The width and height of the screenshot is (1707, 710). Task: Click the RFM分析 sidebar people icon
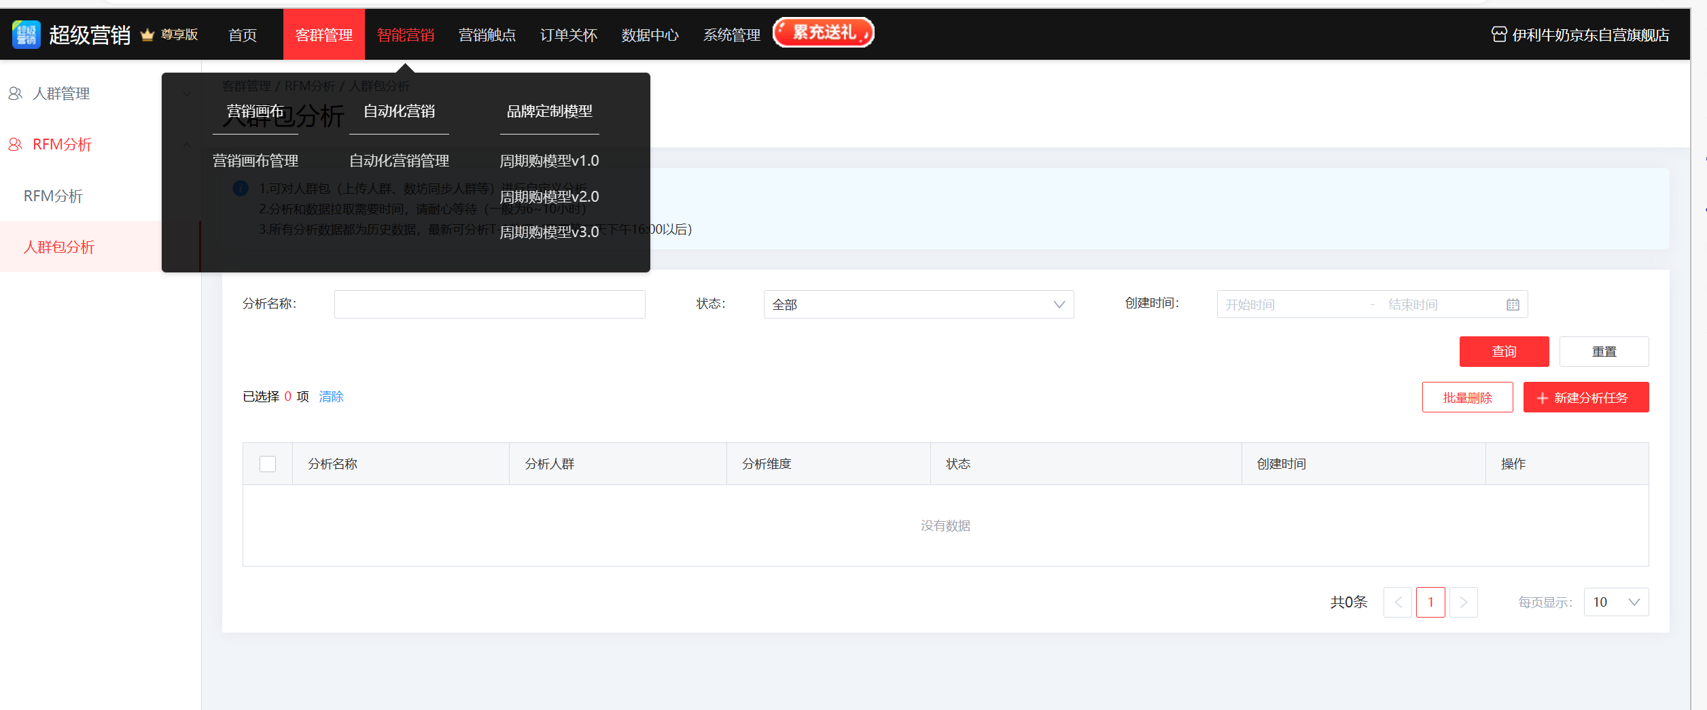click(x=15, y=145)
